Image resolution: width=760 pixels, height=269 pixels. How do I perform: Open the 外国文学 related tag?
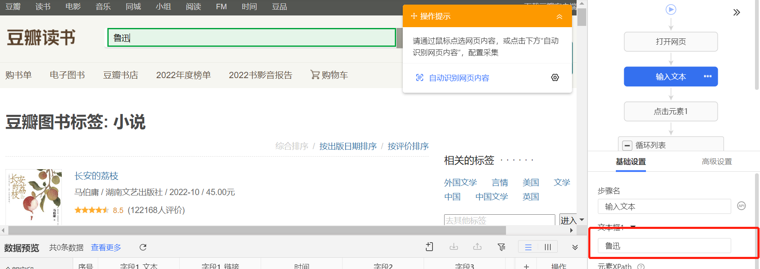pos(460,183)
